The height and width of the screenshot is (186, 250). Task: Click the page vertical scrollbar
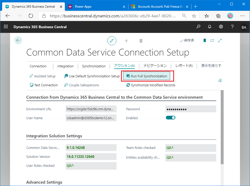tap(222, 127)
